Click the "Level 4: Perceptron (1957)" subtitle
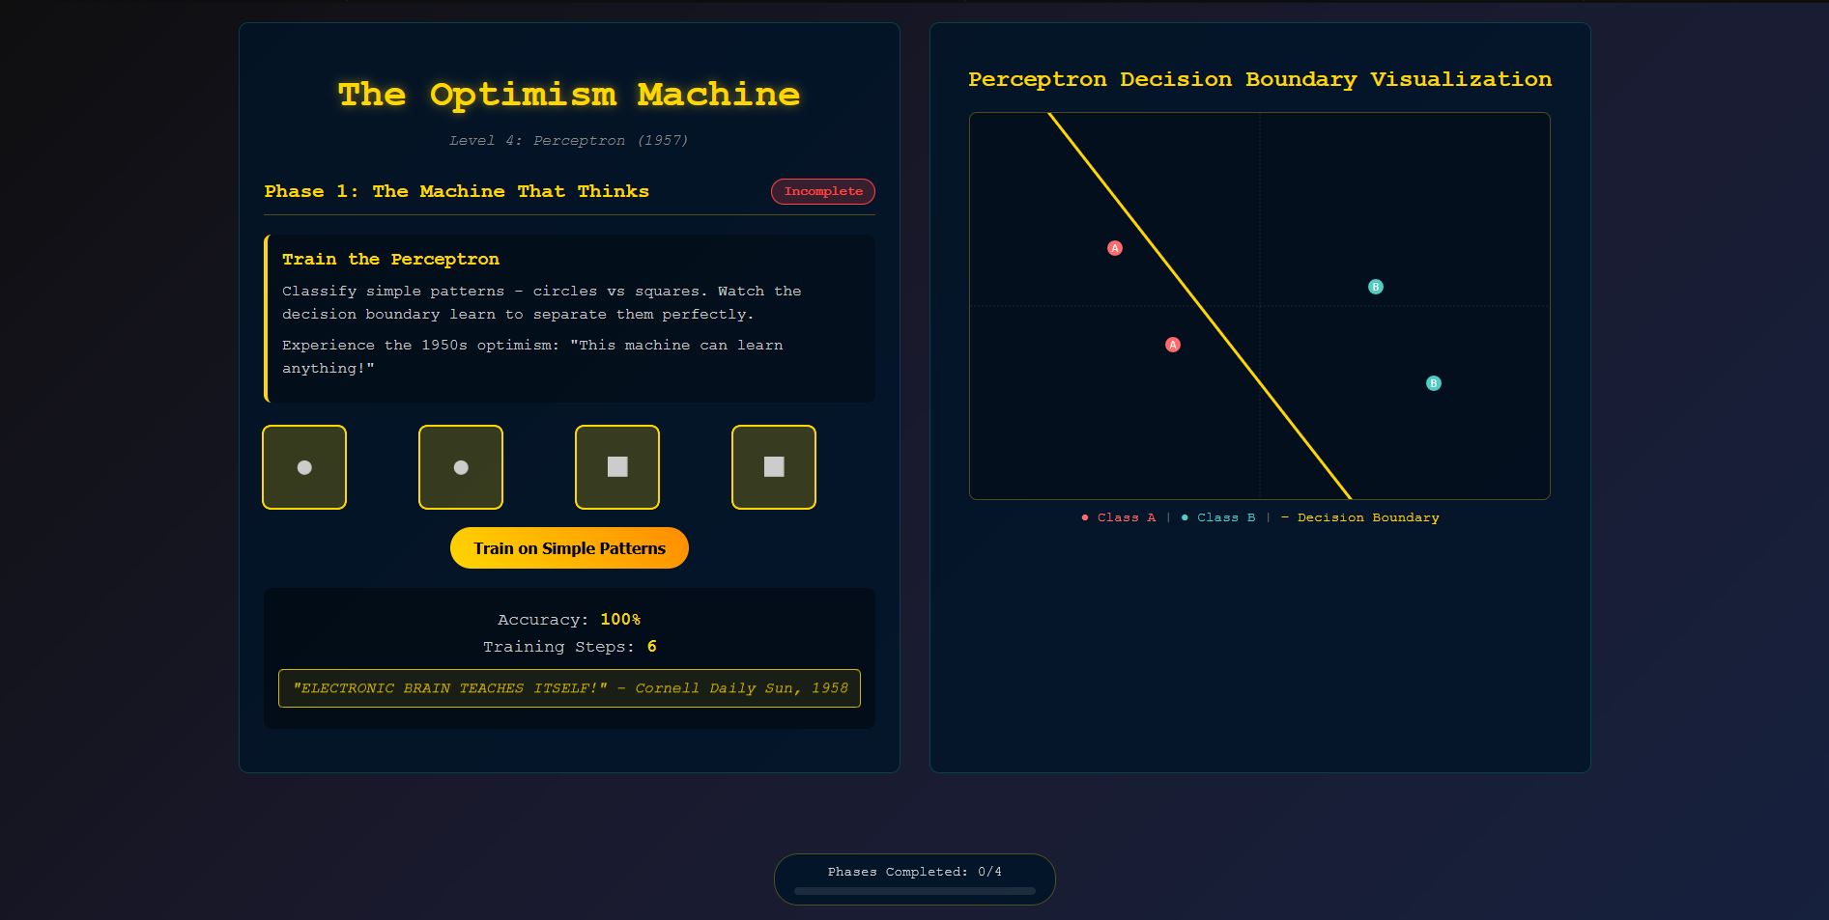The width and height of the screenshot is (1829, 920). (569, 141)
